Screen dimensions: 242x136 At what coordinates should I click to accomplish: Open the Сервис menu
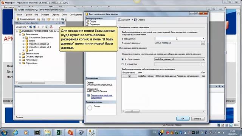click(55, 14)
